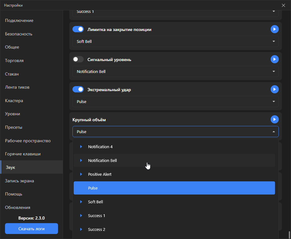
Task: Click the vertical scrollbar thumb
Action: (289, 235)
